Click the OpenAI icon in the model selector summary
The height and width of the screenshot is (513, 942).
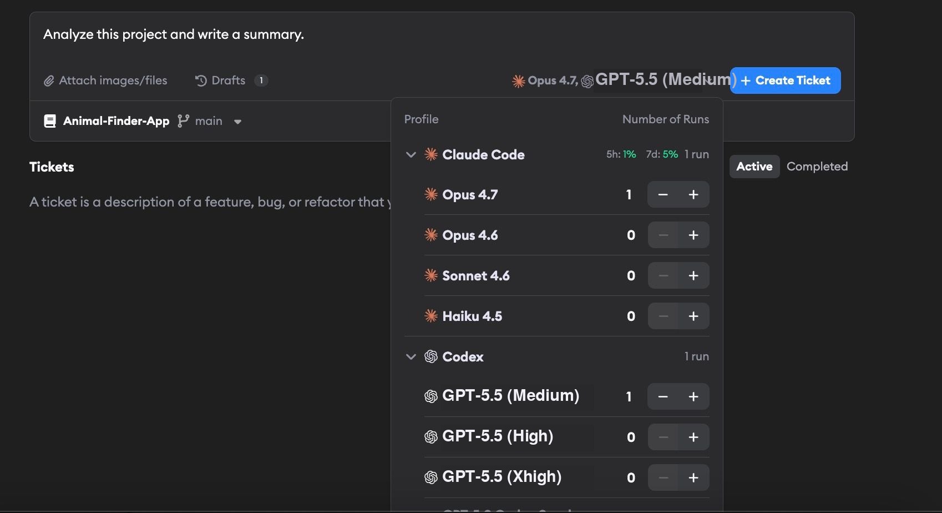pyautogui.click(x=587, y=82)
